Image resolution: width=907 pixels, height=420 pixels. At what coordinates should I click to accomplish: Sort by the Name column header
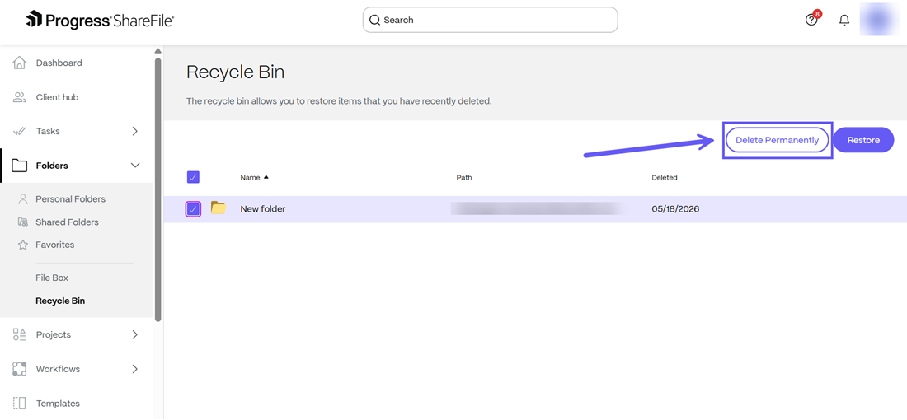250,177
